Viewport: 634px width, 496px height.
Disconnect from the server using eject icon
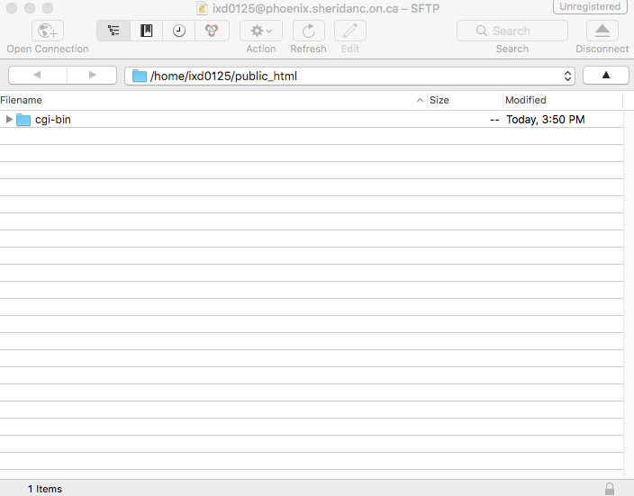602,31
